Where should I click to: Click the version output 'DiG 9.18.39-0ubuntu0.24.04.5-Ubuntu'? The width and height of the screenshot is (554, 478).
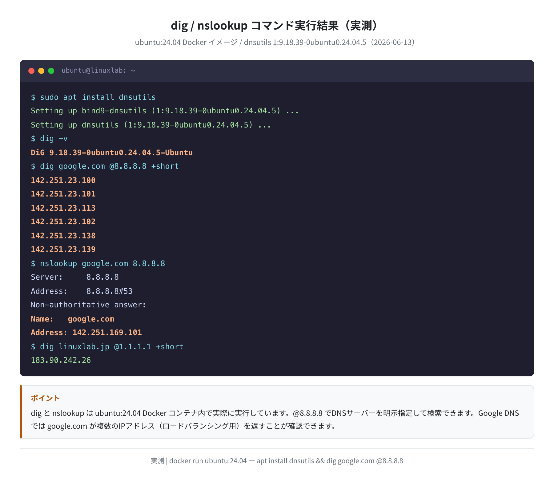point(112,152)
